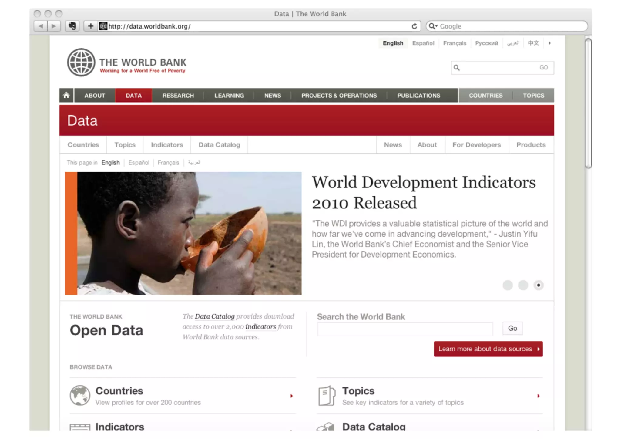Select the third active slideshow dot
The image size is (621, 439).
539,285
